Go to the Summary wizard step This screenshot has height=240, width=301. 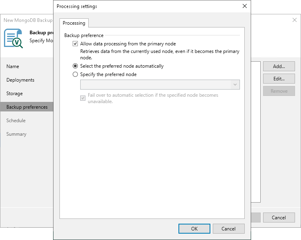click(16, 134)
